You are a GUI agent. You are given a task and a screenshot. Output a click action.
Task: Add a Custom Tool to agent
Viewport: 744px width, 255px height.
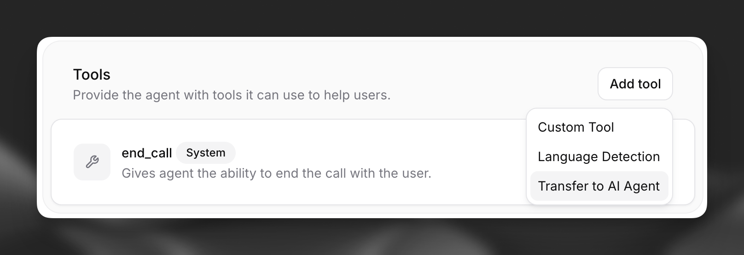click(575, 127)
